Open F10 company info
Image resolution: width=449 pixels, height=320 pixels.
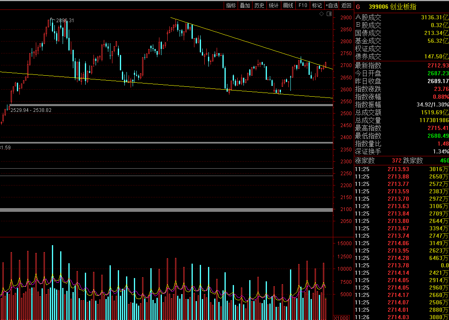point(303,5)
